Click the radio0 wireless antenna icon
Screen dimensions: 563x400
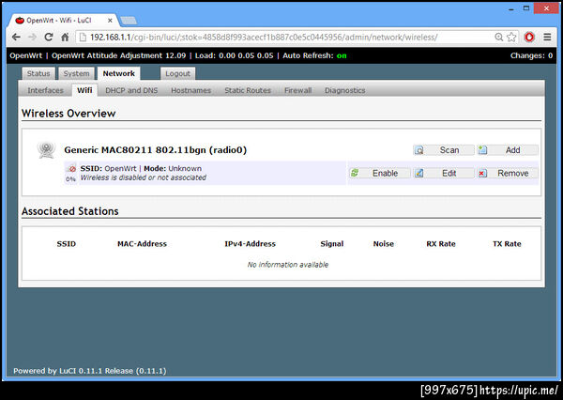pos(47,150)
